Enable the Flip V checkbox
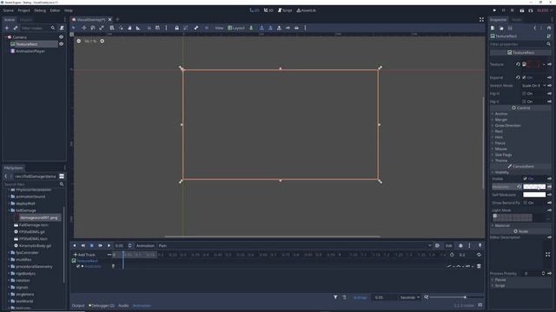Viewport: 556px width, 312px height. click(524, 101)
